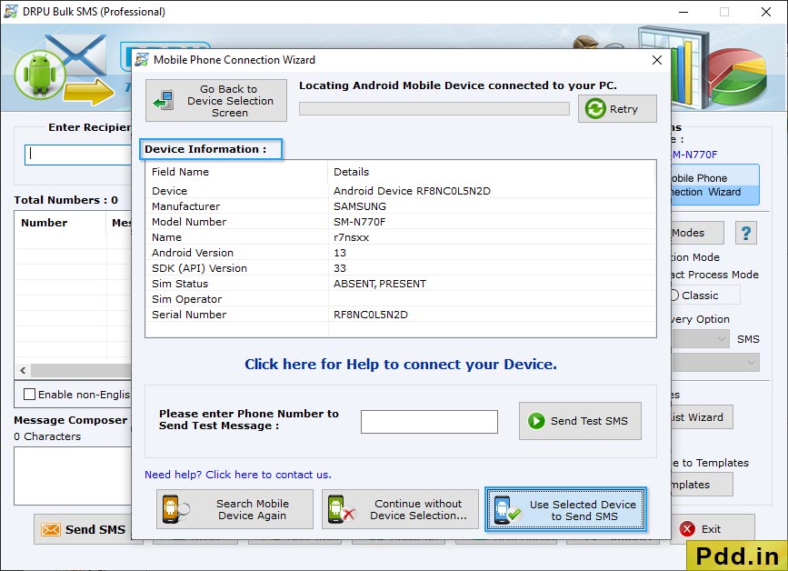Click the wizard title bar app icon
The image size is (788, 571).
click(142, 60)
